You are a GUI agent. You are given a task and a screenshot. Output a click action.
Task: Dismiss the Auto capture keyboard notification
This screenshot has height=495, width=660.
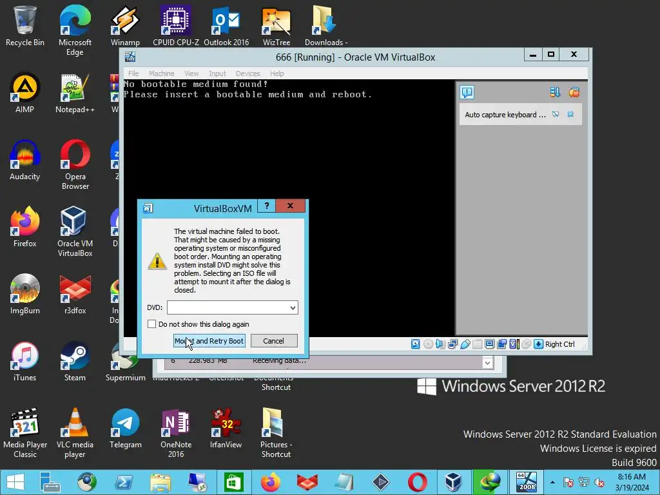tap(570, 115)
